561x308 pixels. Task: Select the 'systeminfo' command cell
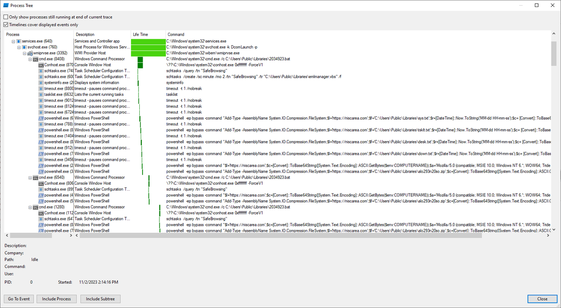click(175, 83)
